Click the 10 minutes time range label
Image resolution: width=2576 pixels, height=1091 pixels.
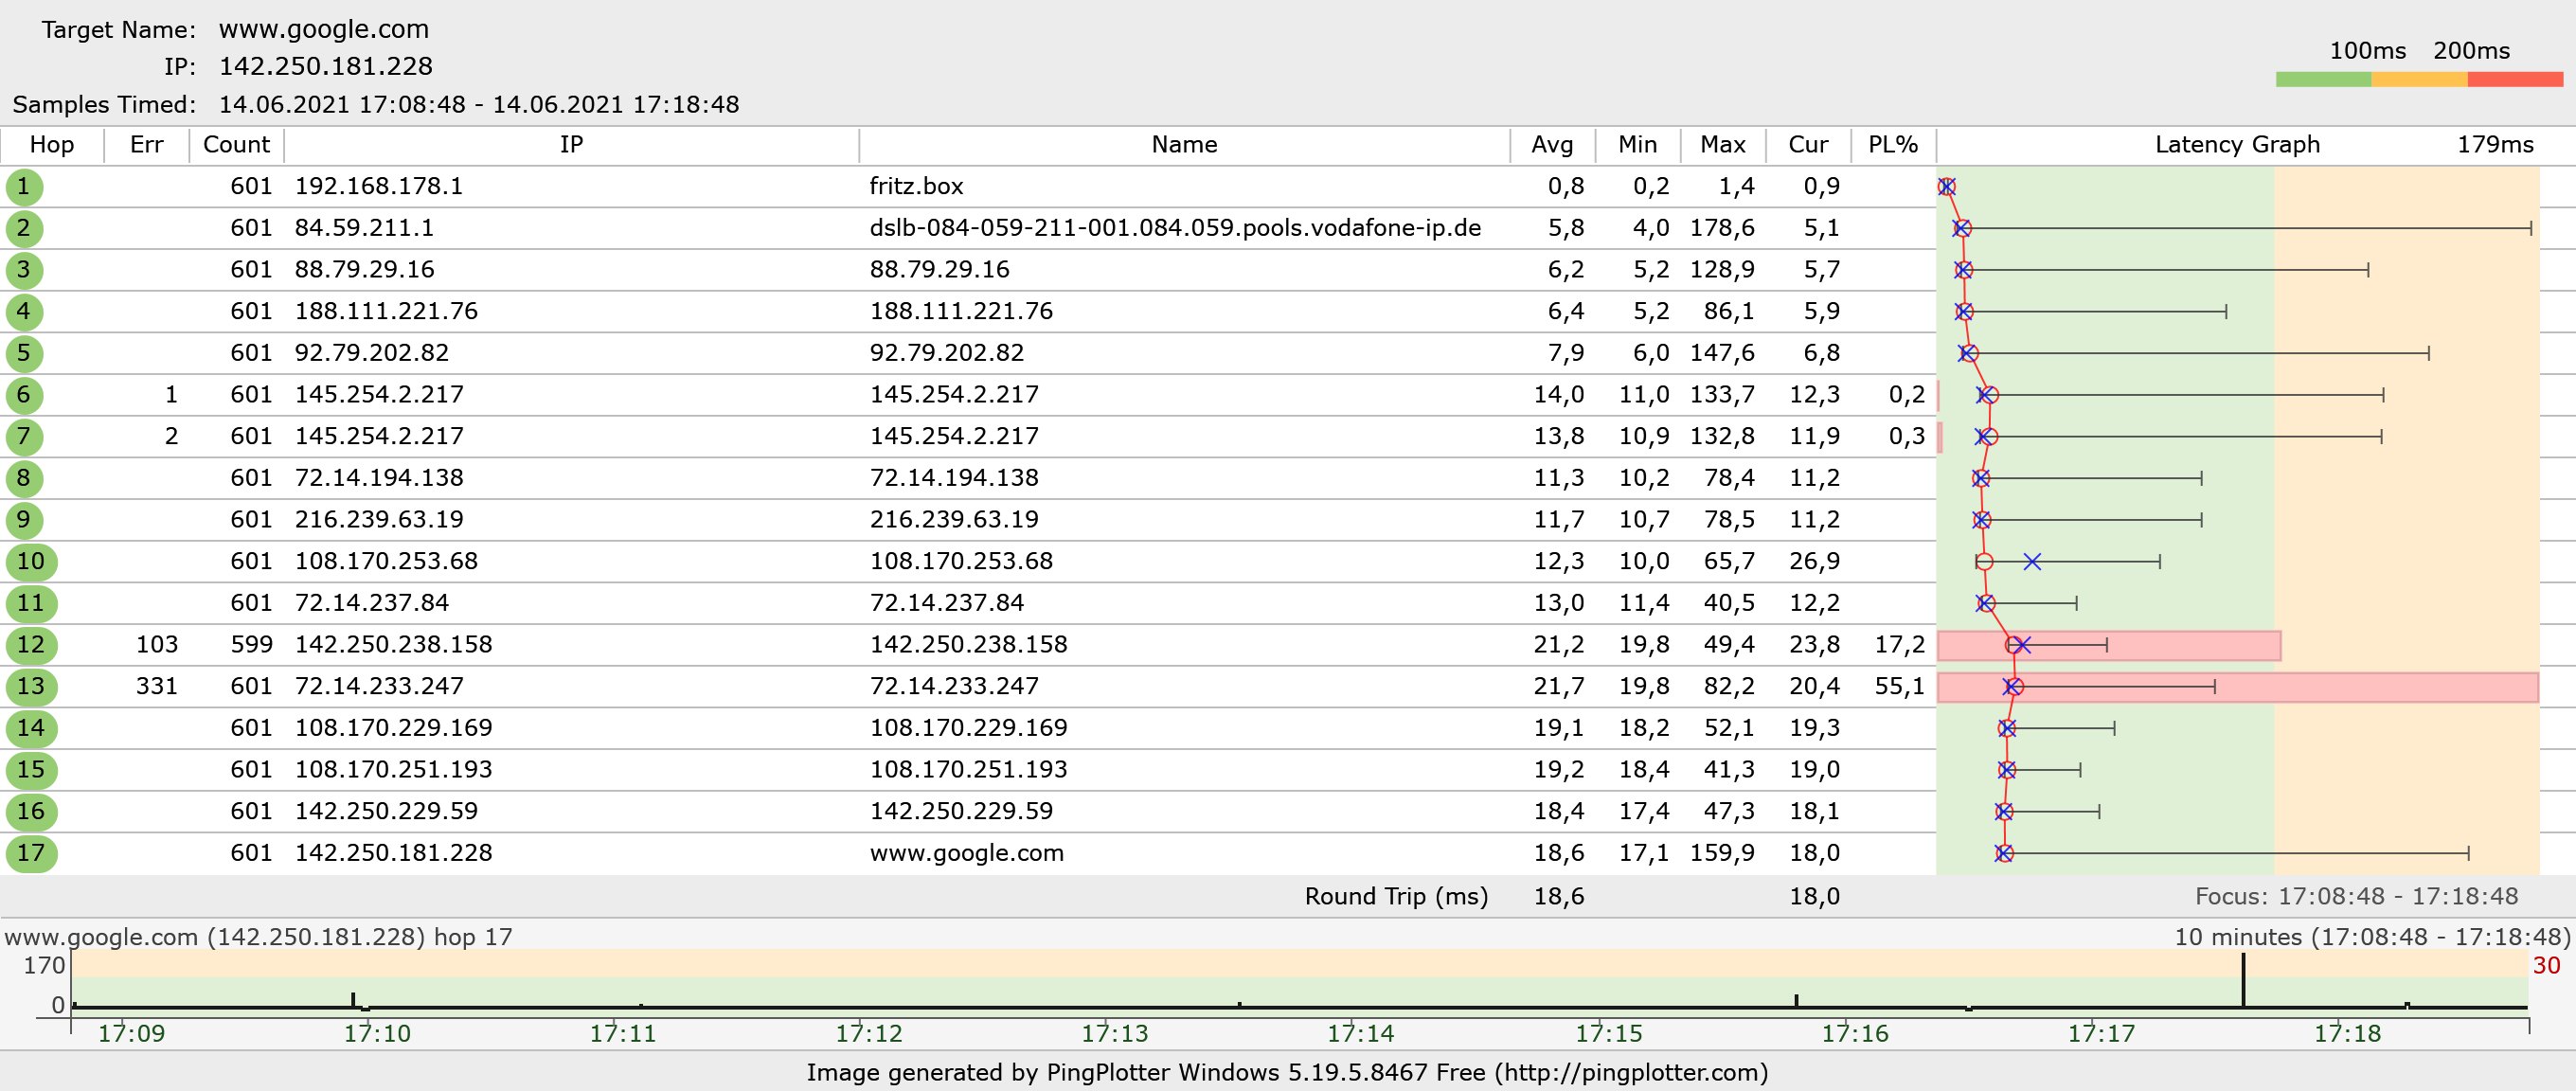click(2372, 938)
